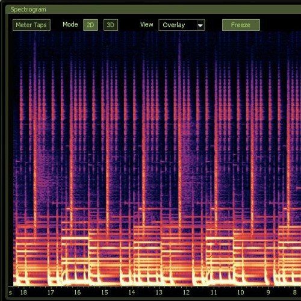
Task: Click the View label
Action: [x=147, y=25]
